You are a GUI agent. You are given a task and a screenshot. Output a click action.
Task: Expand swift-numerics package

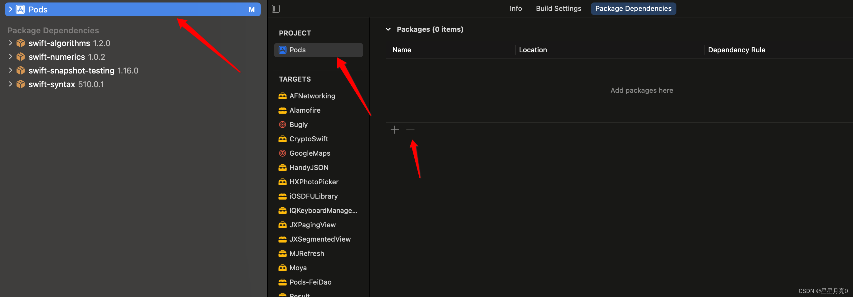point(10,56)
